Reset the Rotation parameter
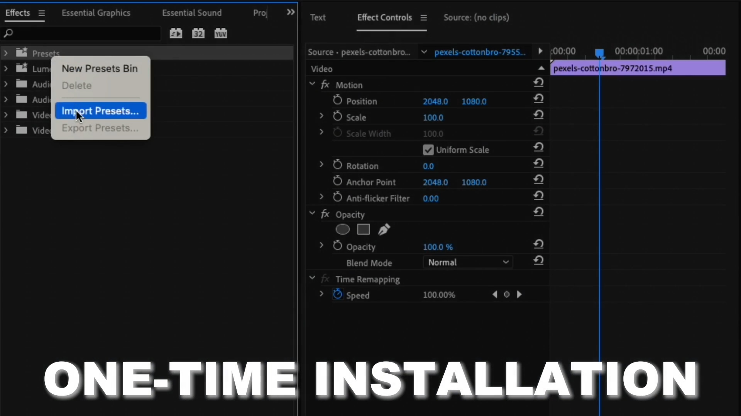 (538, 164)
